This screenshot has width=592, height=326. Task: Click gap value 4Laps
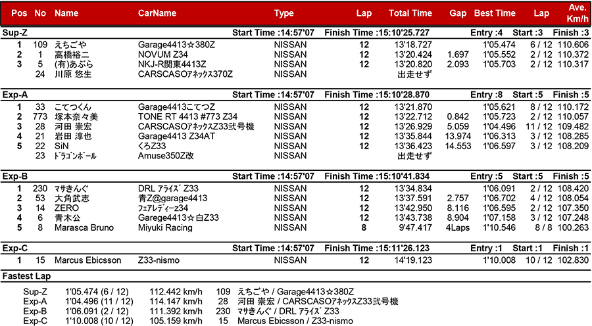coord(458,228)
